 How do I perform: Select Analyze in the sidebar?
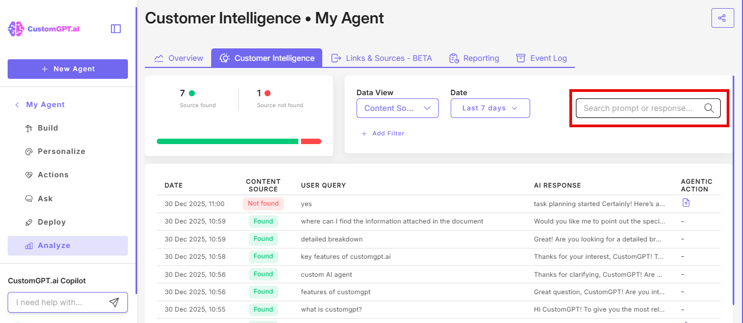(67, 246)
